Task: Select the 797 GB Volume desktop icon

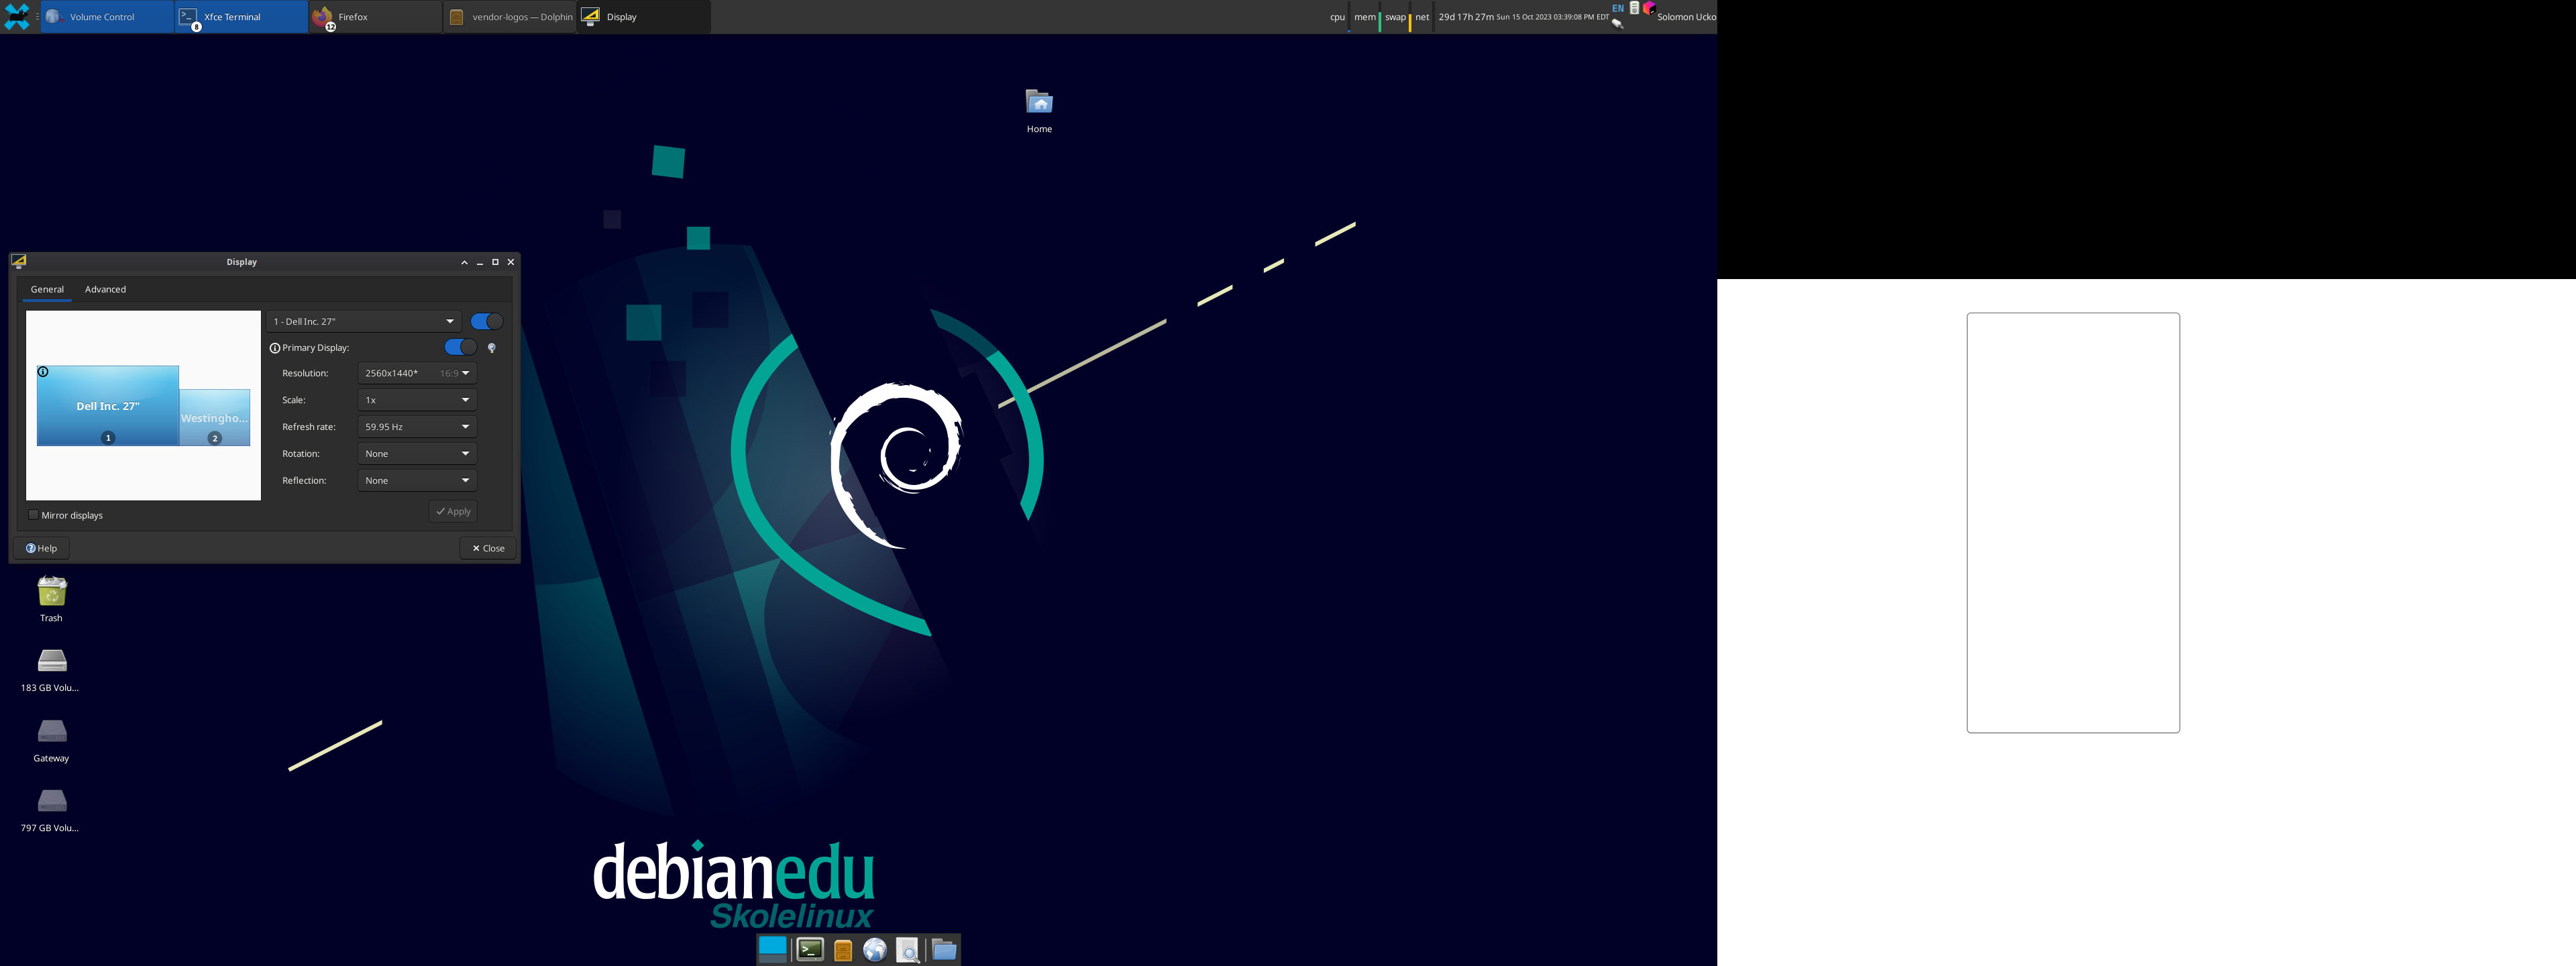Action: pyautogui.click(x=51, y=810)
